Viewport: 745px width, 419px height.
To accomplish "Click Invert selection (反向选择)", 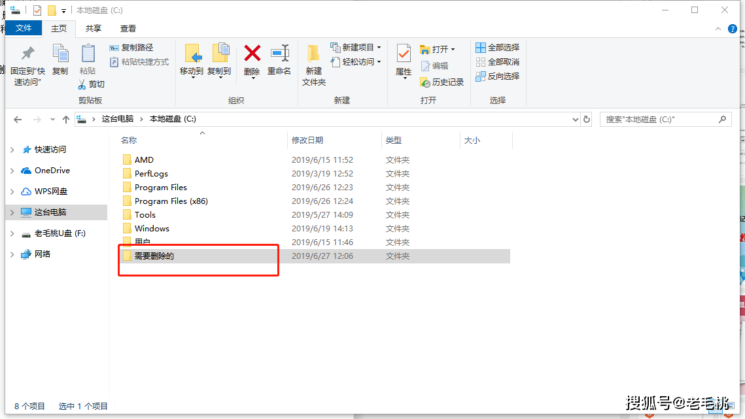I will pyautogui.click(x=498, y=76).
